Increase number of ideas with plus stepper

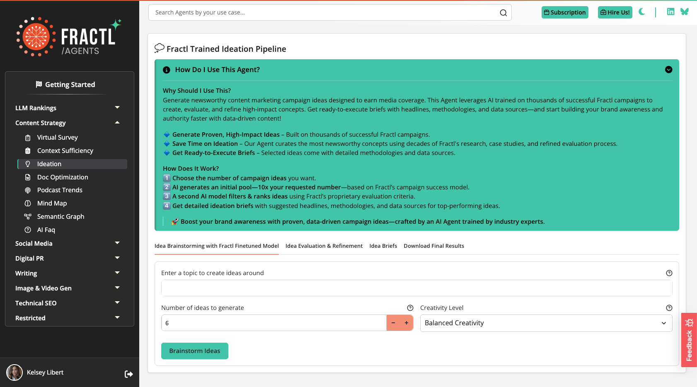pos(406,323)
